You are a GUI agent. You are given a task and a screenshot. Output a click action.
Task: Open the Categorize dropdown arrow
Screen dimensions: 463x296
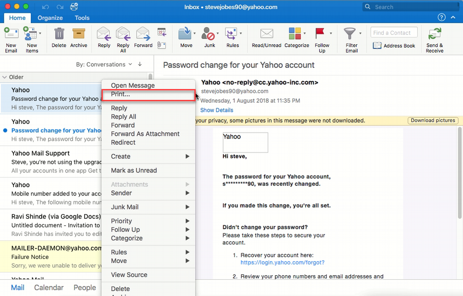[x=306, y=33]
